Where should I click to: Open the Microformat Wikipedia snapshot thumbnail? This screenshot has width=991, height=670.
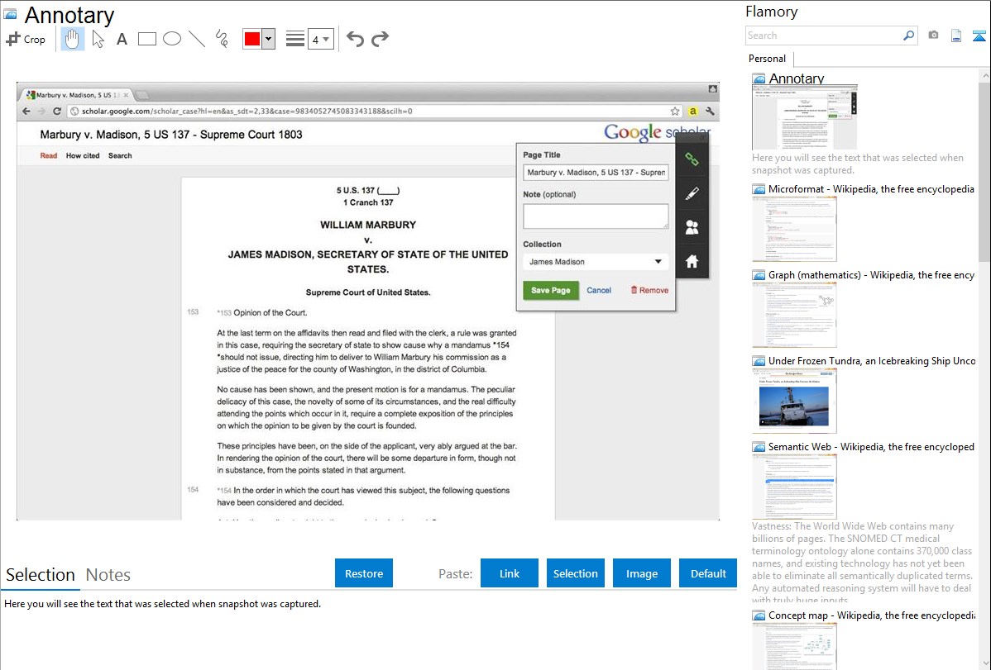[x=794, y=229]
